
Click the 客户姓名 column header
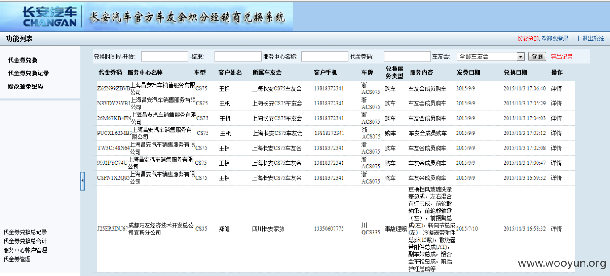[230, 72]
